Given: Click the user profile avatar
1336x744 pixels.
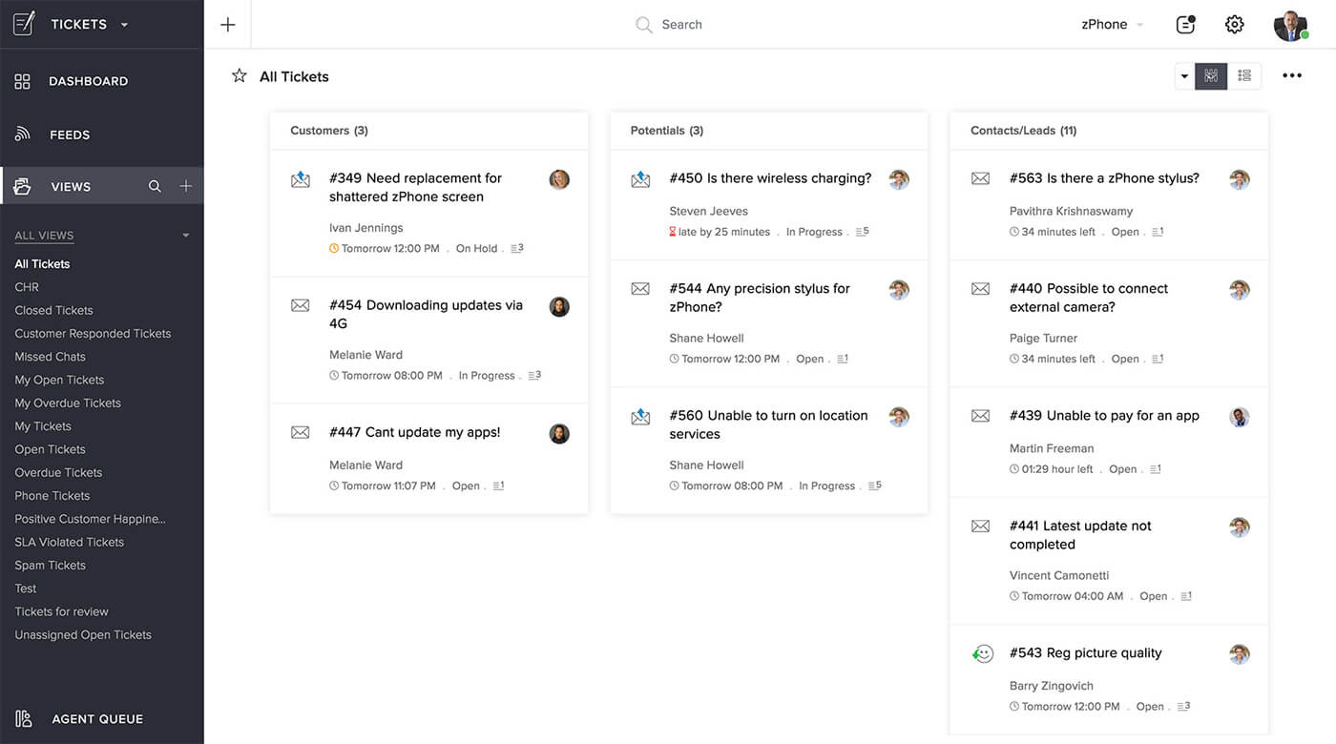Looking at the screenshot, I should 1290,25.
